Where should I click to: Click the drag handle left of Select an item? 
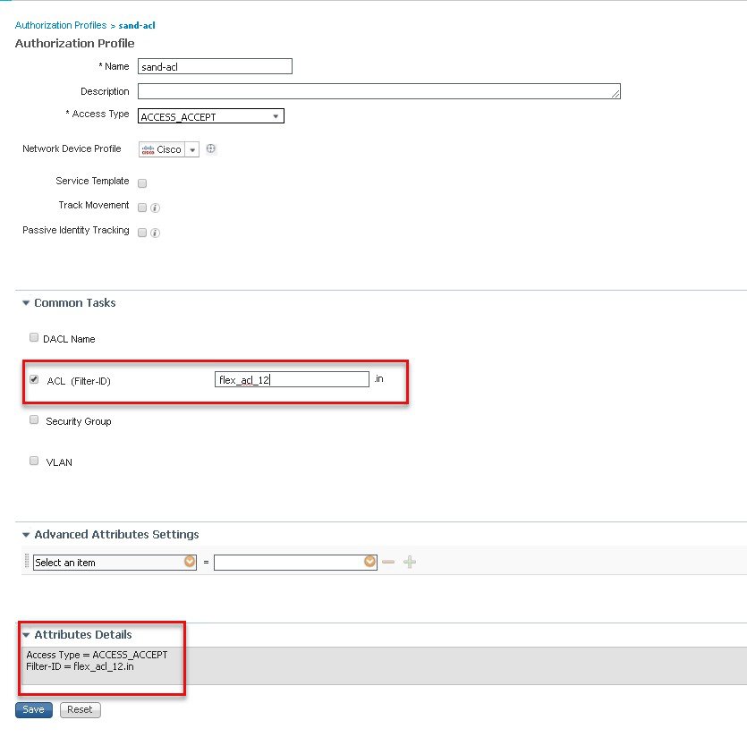(x=27, y=561)
